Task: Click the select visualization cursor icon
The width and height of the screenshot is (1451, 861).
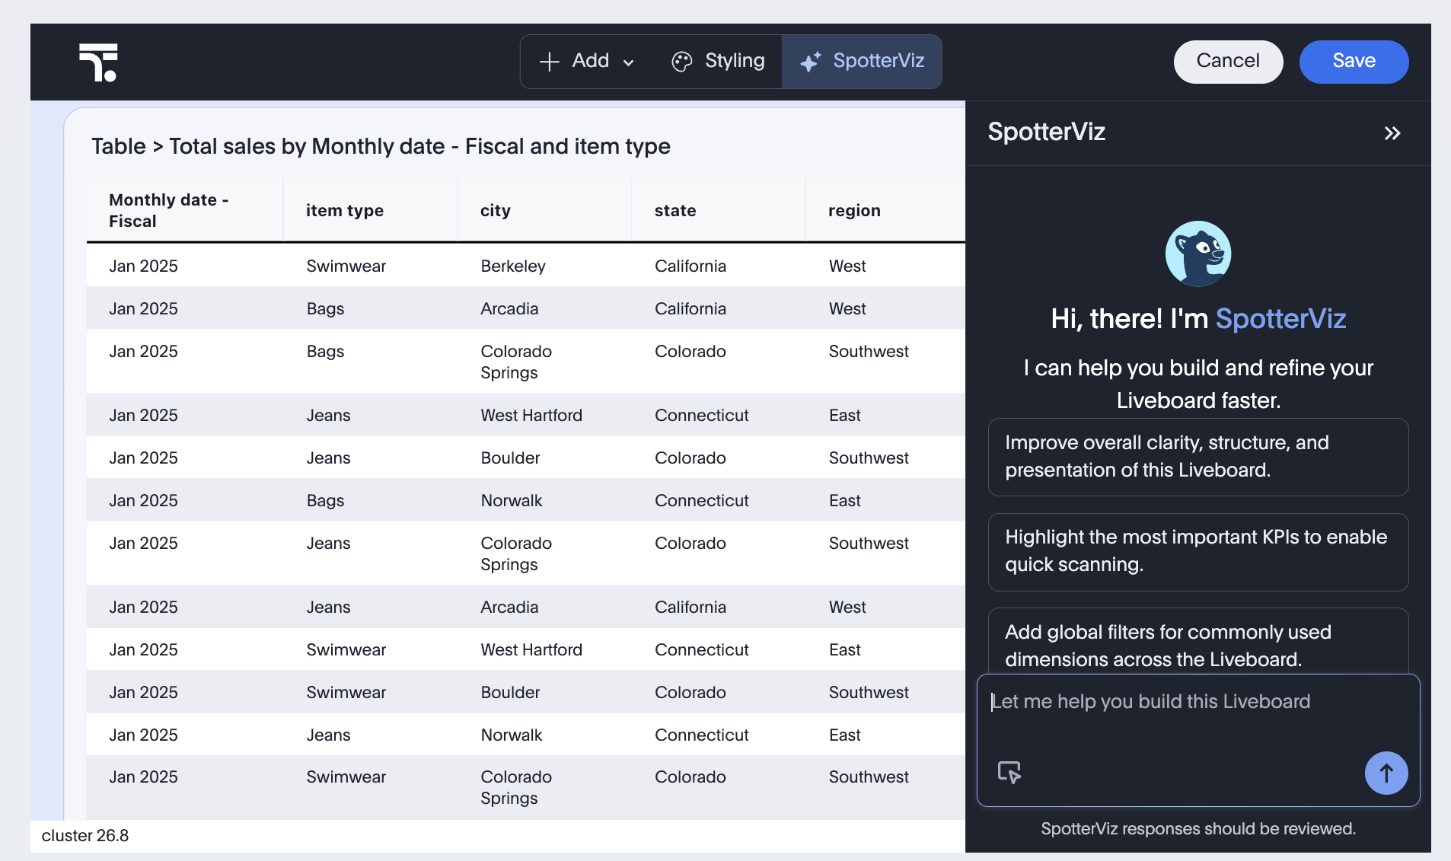Action: pyautogui.click(x=1009, y=772)
